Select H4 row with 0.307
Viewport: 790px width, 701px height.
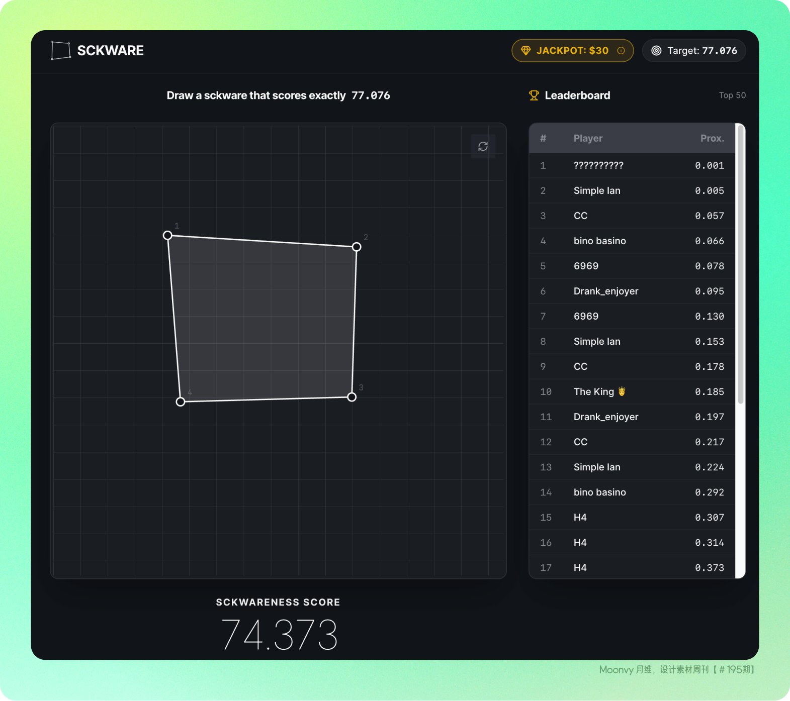coord(632,517)
